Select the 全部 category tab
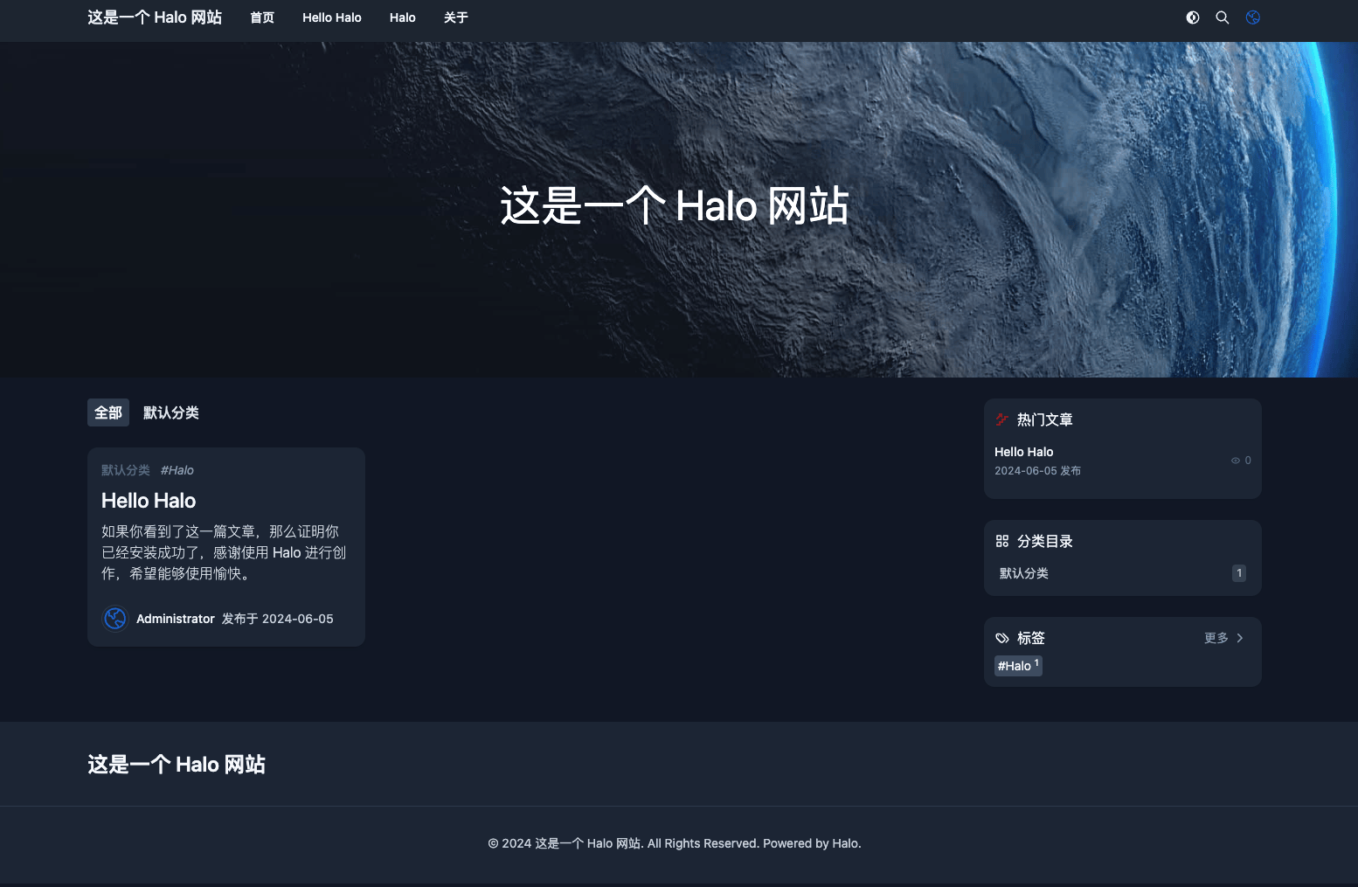 [x=108, y=412]
